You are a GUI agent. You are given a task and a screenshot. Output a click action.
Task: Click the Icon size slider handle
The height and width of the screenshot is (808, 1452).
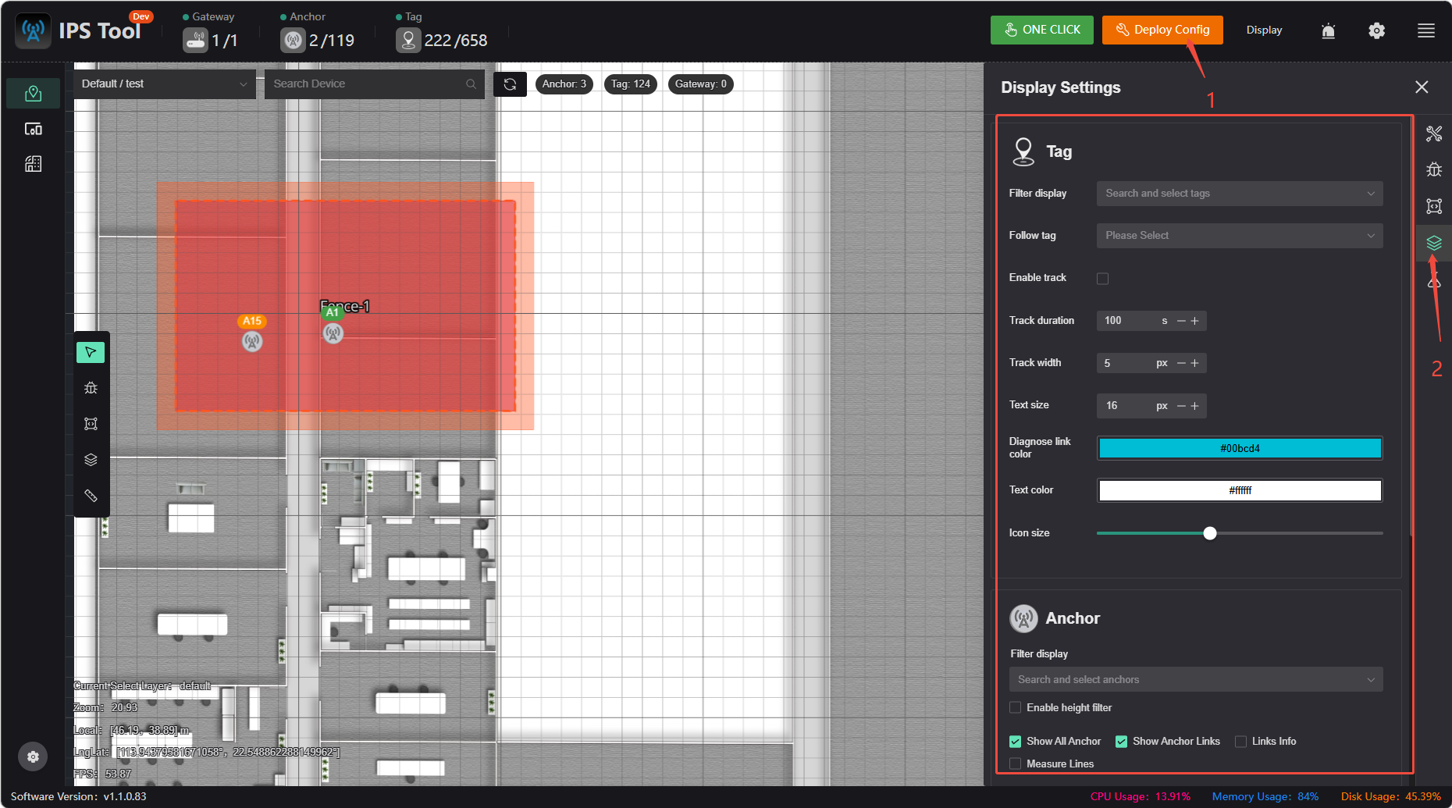pos(1210,533)
